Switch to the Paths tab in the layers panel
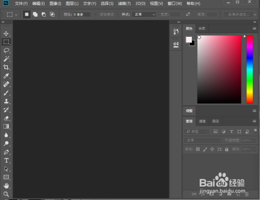Viewport: 260px width, 200px height. (x=216, y=121)
